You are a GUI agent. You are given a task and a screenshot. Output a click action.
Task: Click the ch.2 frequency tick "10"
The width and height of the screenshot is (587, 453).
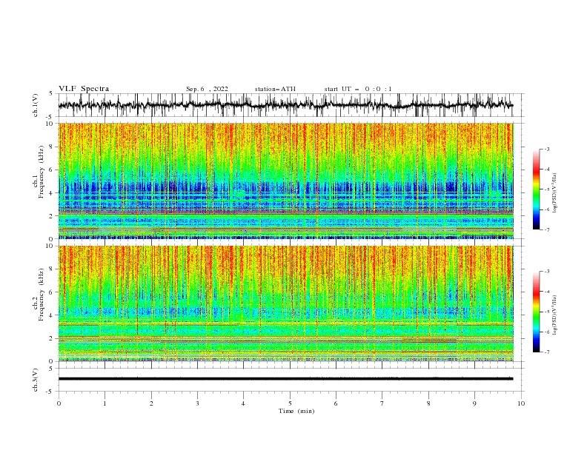[x=50, y=246]
